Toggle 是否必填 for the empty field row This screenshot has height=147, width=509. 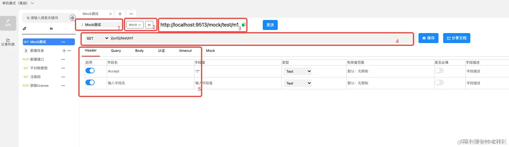click(x=439, y=82)
